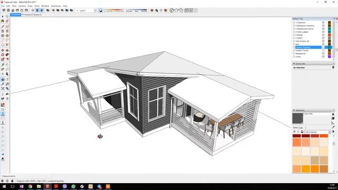Image resolution: width=338 pixels, height=190 pixels.
Task: Open Chrome from the taskbar
Action: [30, 186]
